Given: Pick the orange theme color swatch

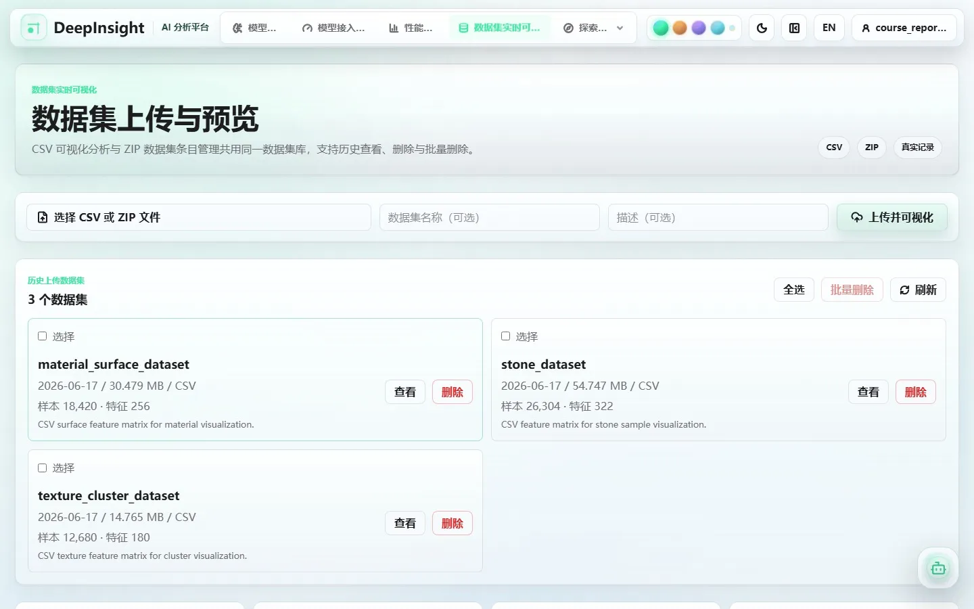Looking at the screenshot, I should 680,28.
